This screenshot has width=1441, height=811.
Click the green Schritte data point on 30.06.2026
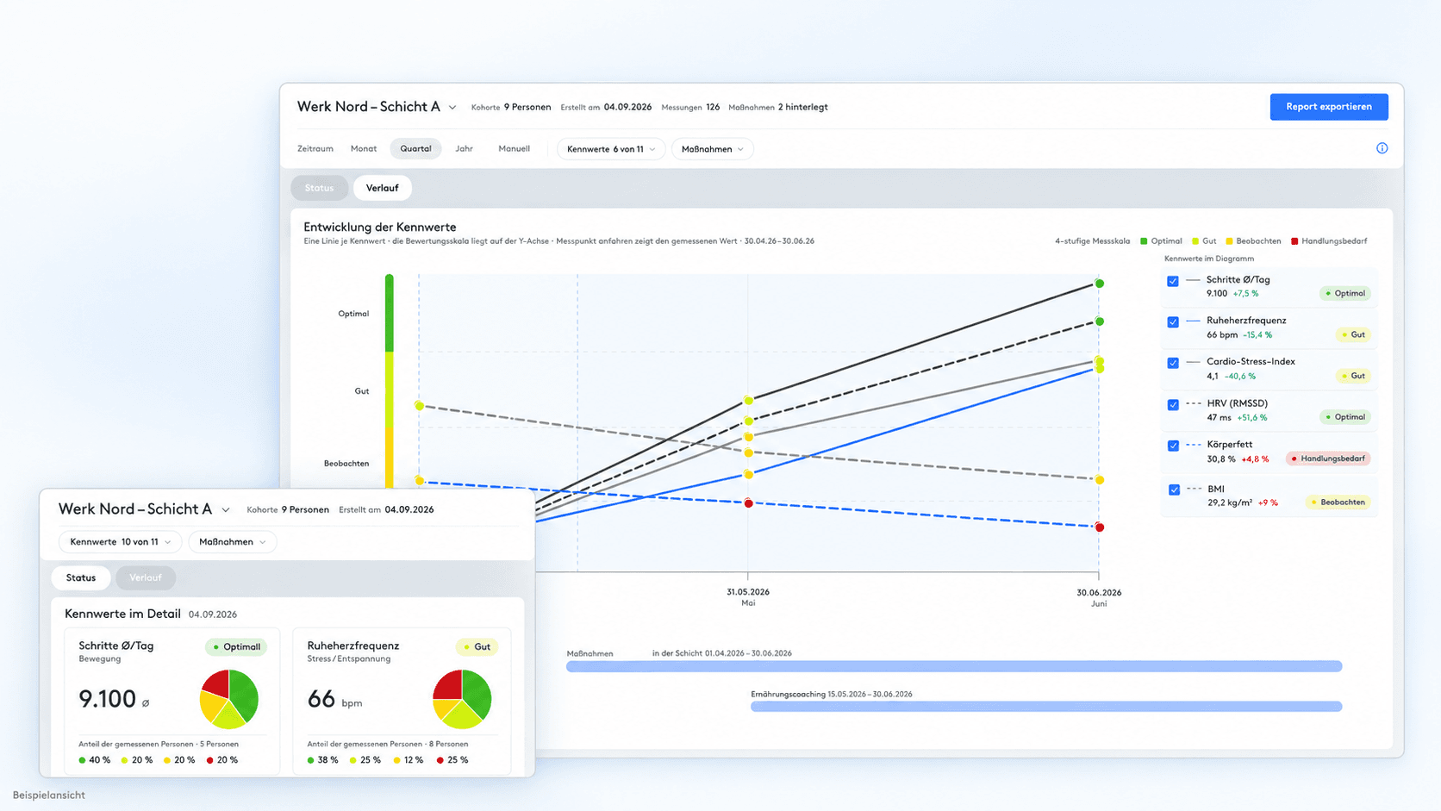point(1100,284)
